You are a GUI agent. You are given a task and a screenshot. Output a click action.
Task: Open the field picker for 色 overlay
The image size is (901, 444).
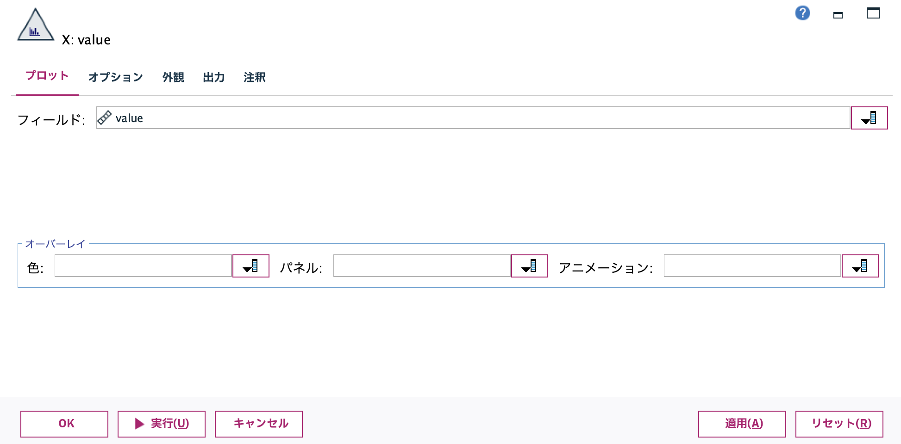(250, 266)
